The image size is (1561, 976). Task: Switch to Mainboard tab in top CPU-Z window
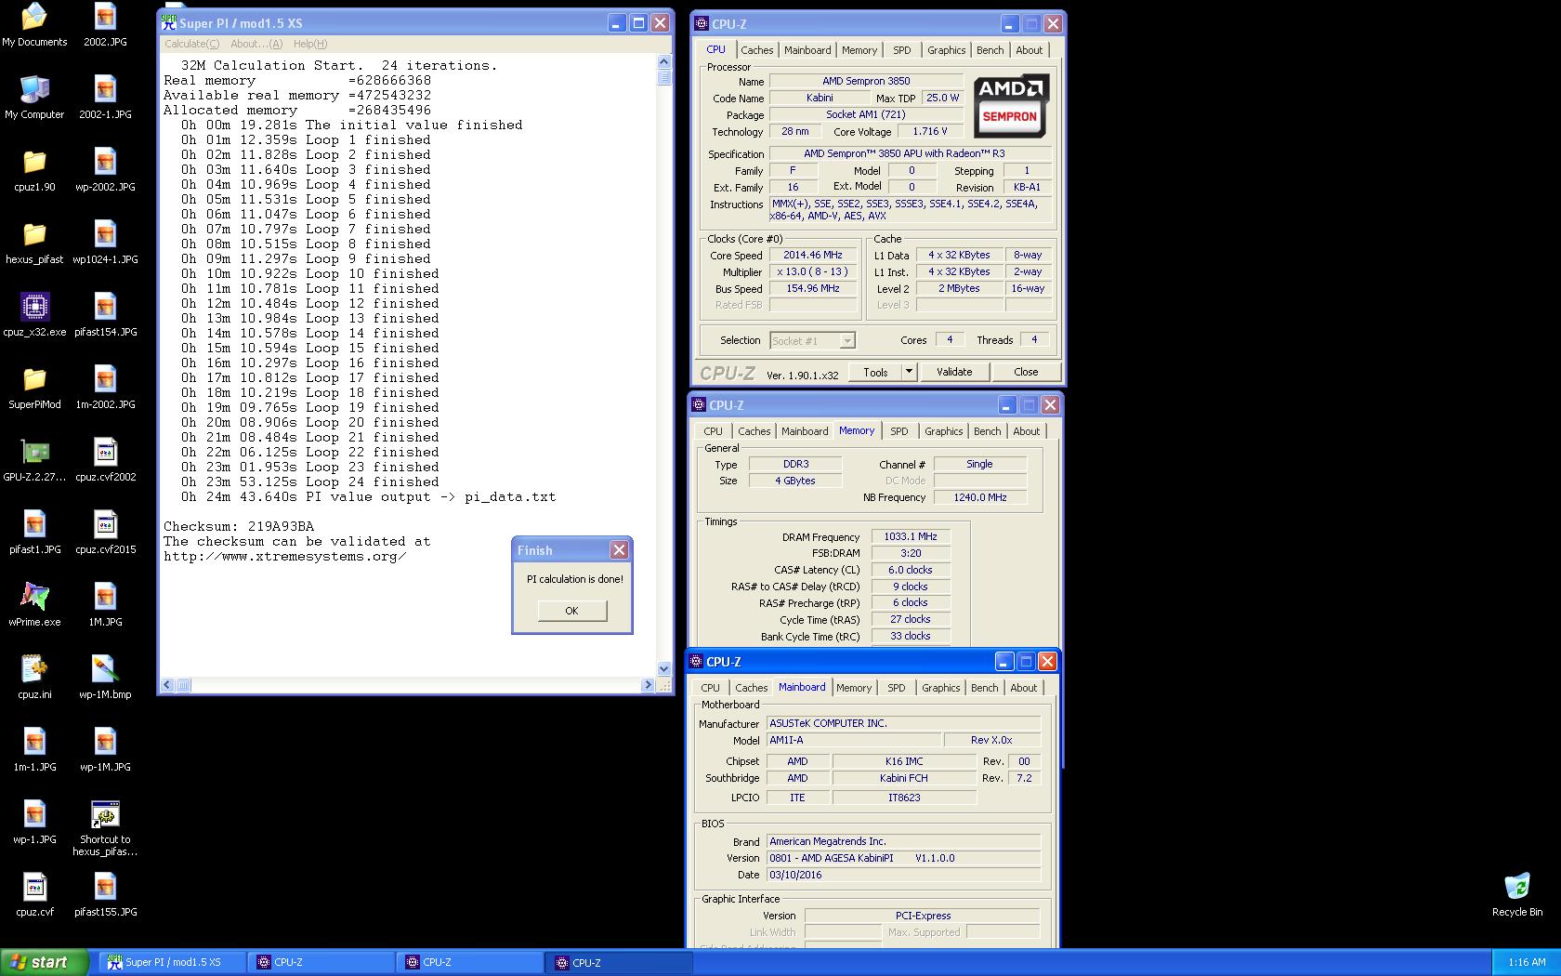807,50
